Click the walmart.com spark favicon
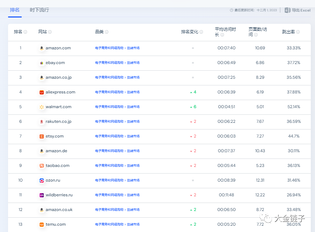 pyautogui.click(x=42, y=107)
